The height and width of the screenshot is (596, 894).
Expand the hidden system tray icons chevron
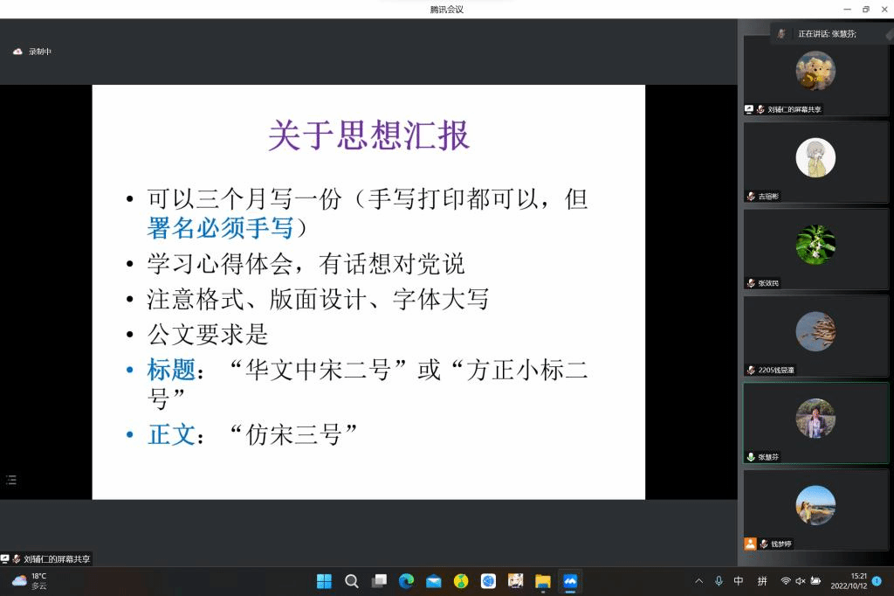coord(698,581)
